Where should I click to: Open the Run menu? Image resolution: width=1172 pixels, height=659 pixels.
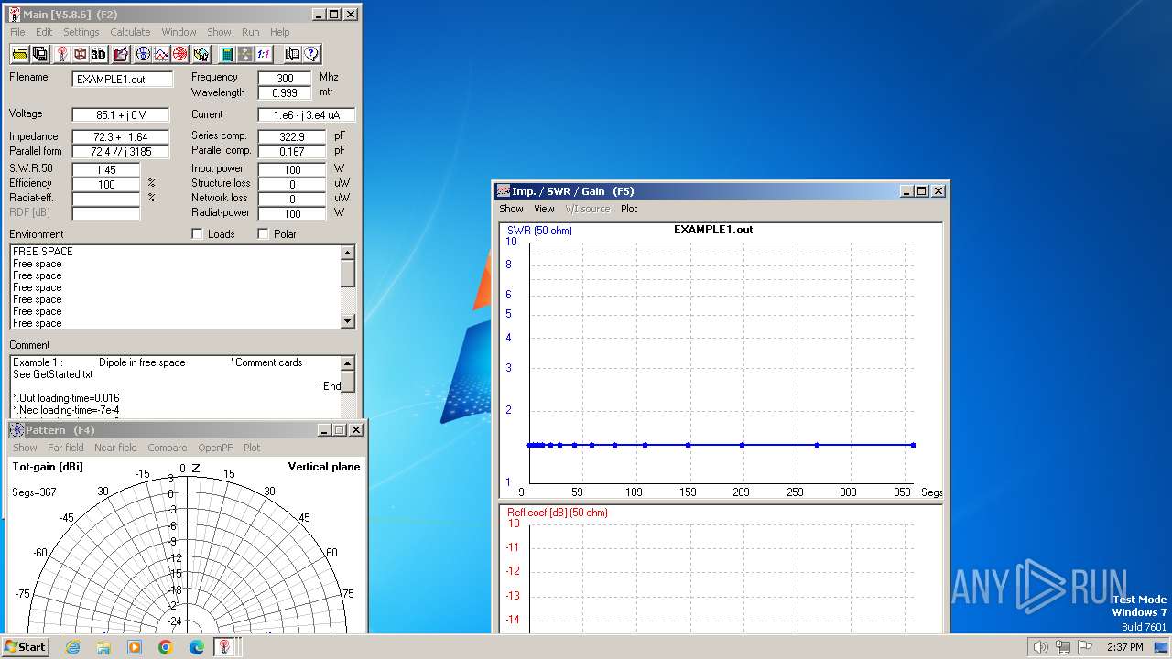coord(250,32)
